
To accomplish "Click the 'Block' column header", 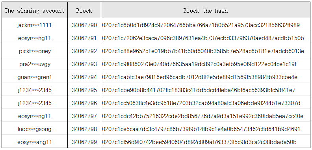I will tap(84, 11).
